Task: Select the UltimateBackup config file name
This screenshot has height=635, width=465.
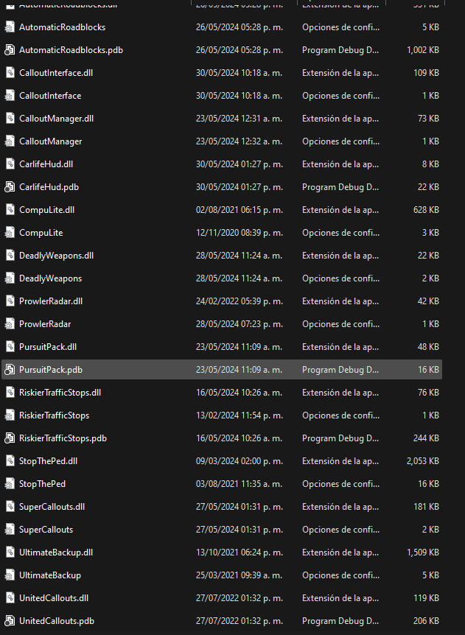Action: (x=50, y=575)
